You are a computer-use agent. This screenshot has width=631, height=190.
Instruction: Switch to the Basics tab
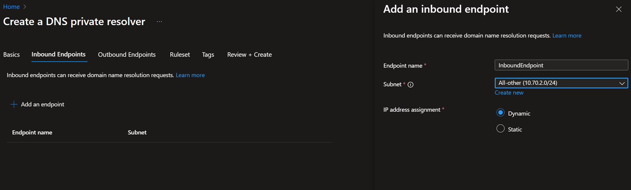(x=11, y=55)
